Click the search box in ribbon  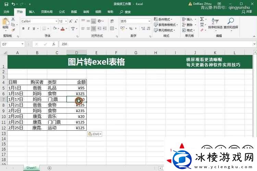pyautogui.click(x=125, y=12)
